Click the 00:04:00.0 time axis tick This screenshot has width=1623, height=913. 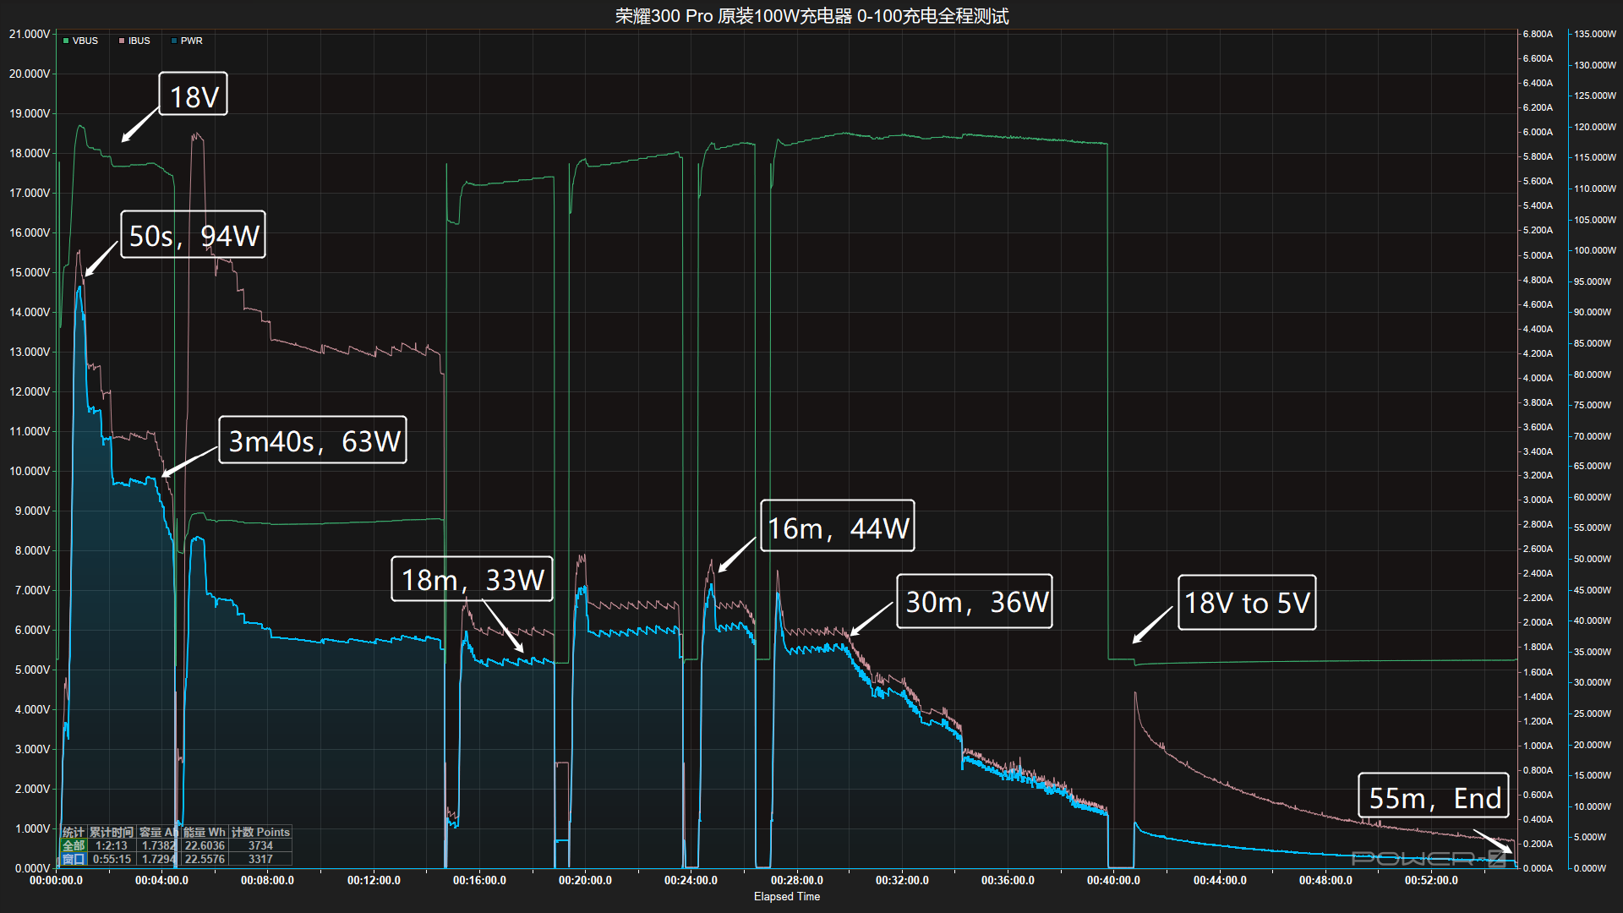(x=161, y=880)
